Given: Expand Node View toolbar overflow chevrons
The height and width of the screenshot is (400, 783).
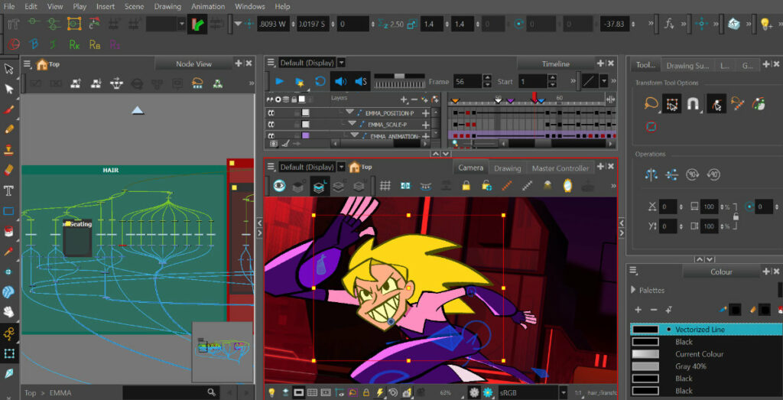Looking at the screenshot, I should click(251, 83).
